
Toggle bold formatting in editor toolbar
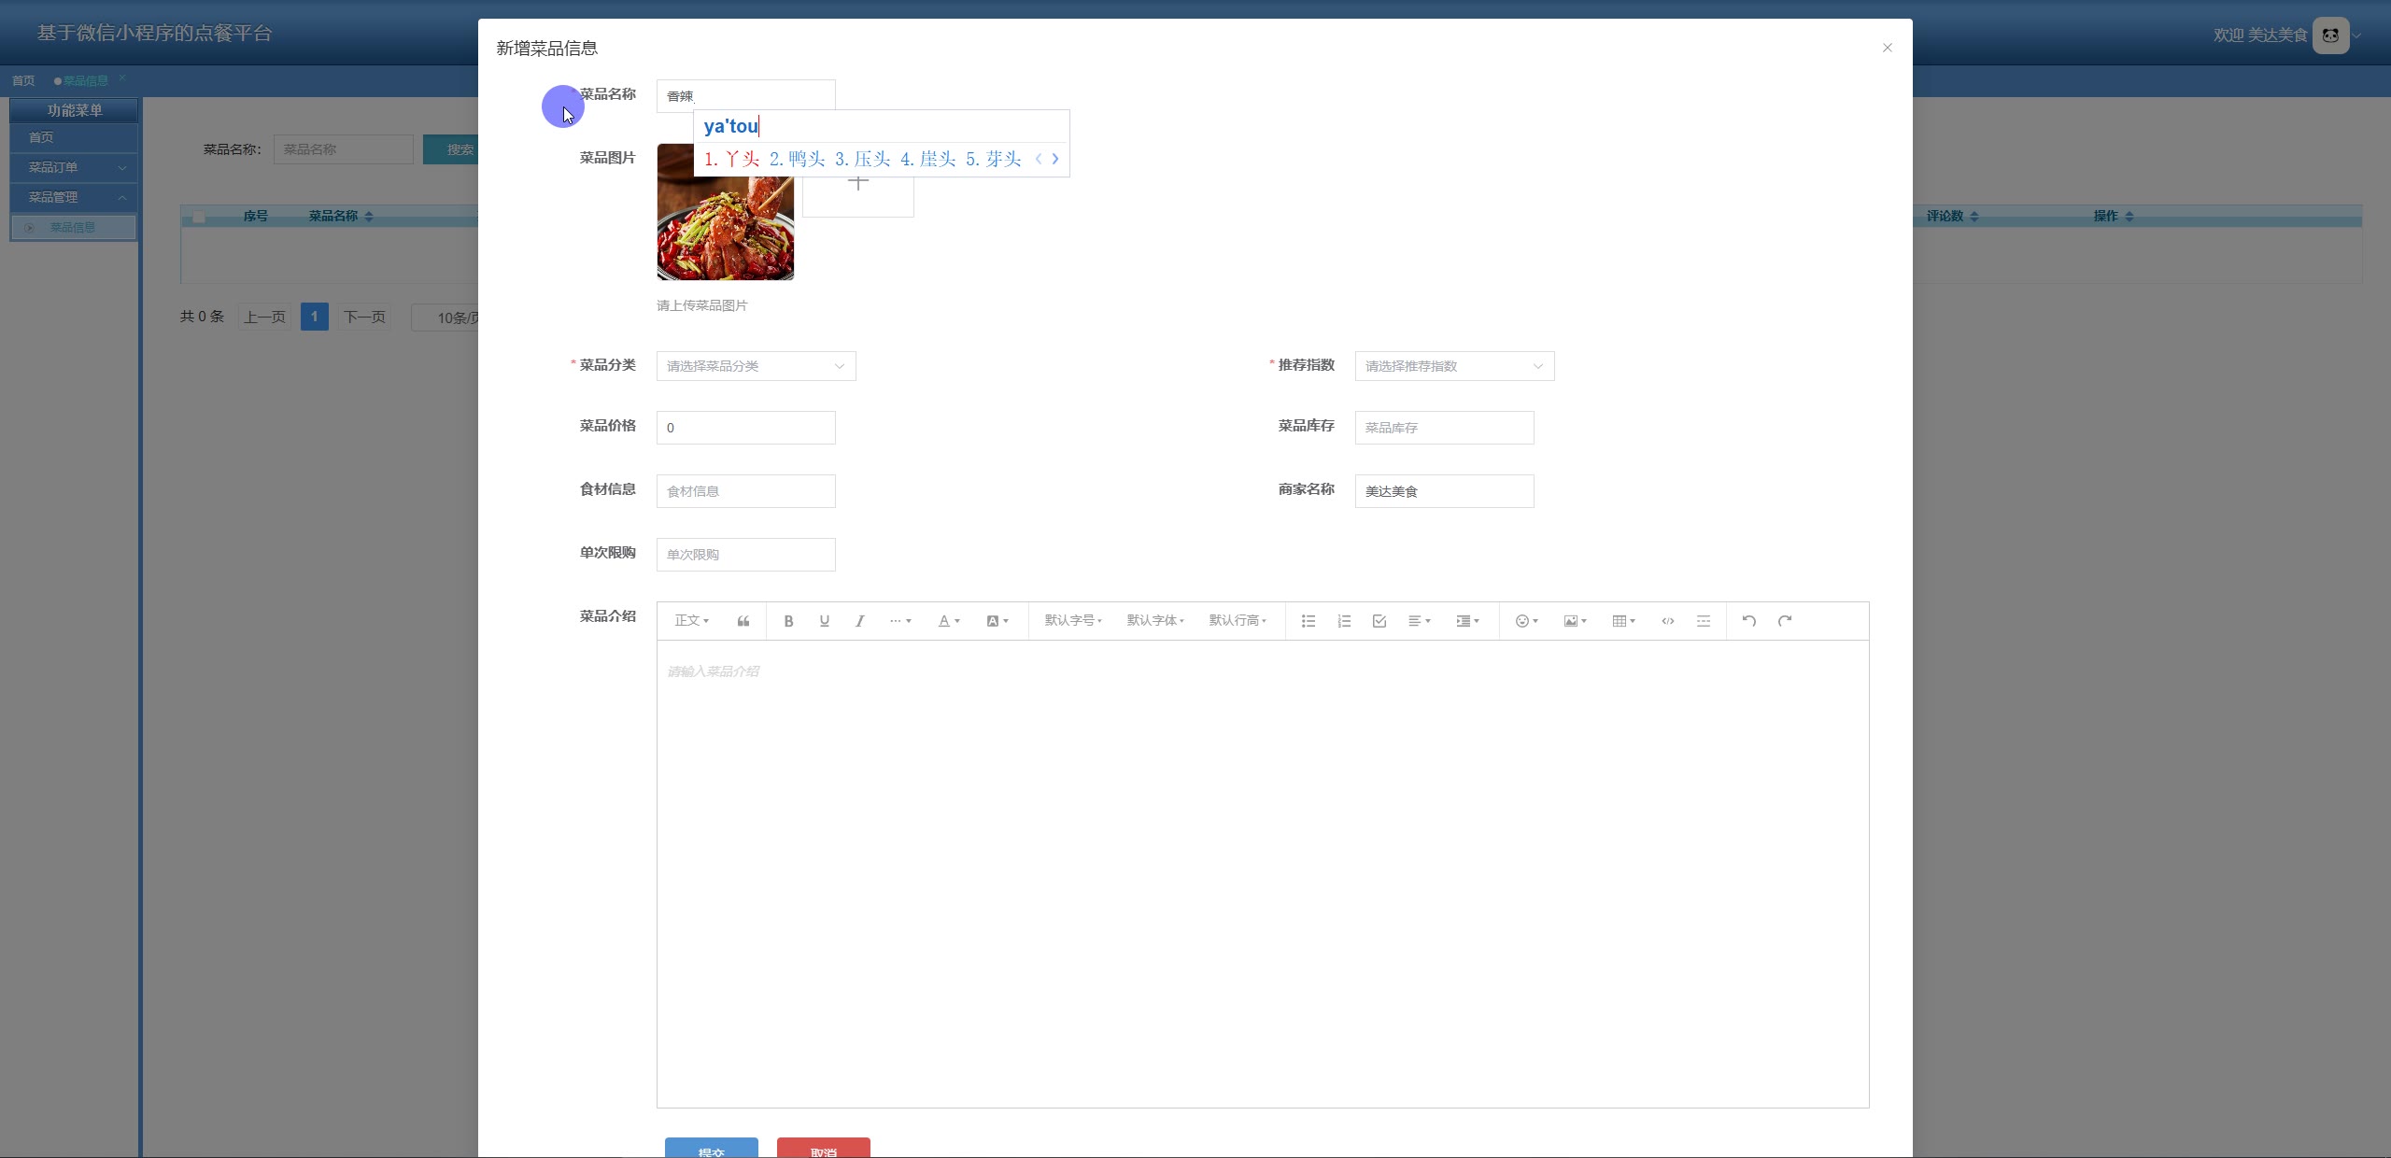click(x=788, y=621)
